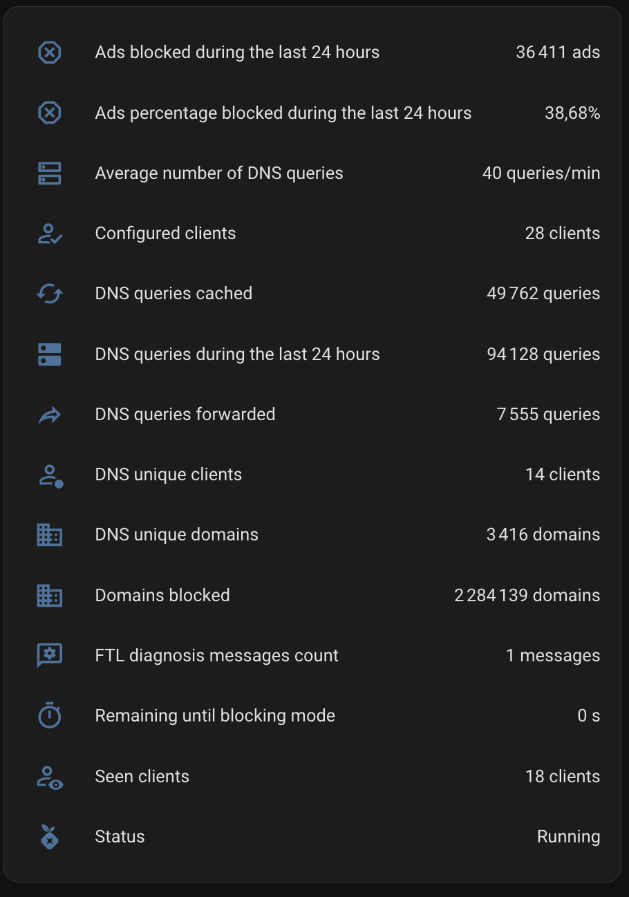Click the Ads percentage blocked icon

tap(49, 113)
